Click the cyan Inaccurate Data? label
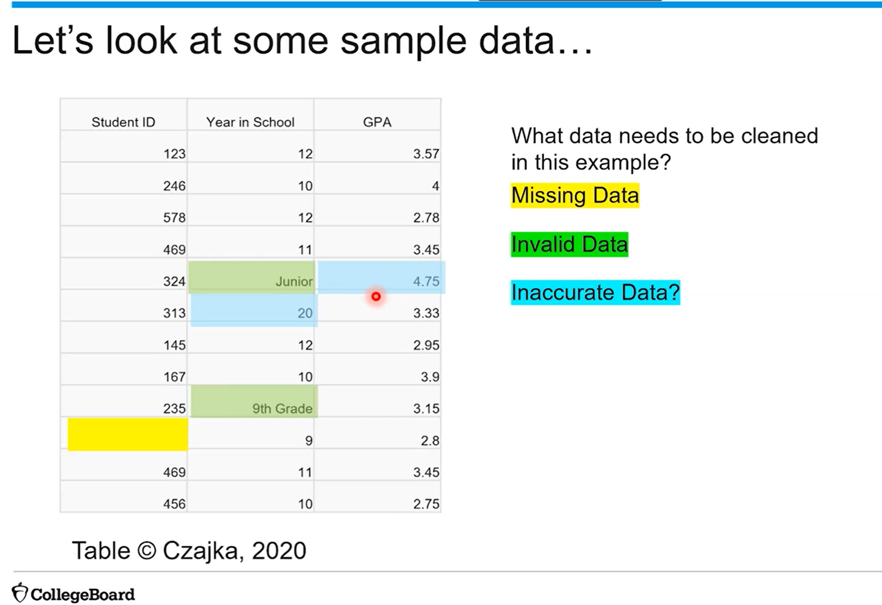This screenshot has width=882, height=605. [595, 292]
